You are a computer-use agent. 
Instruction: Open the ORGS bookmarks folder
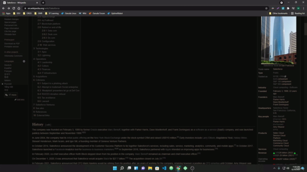coord(27,13)
